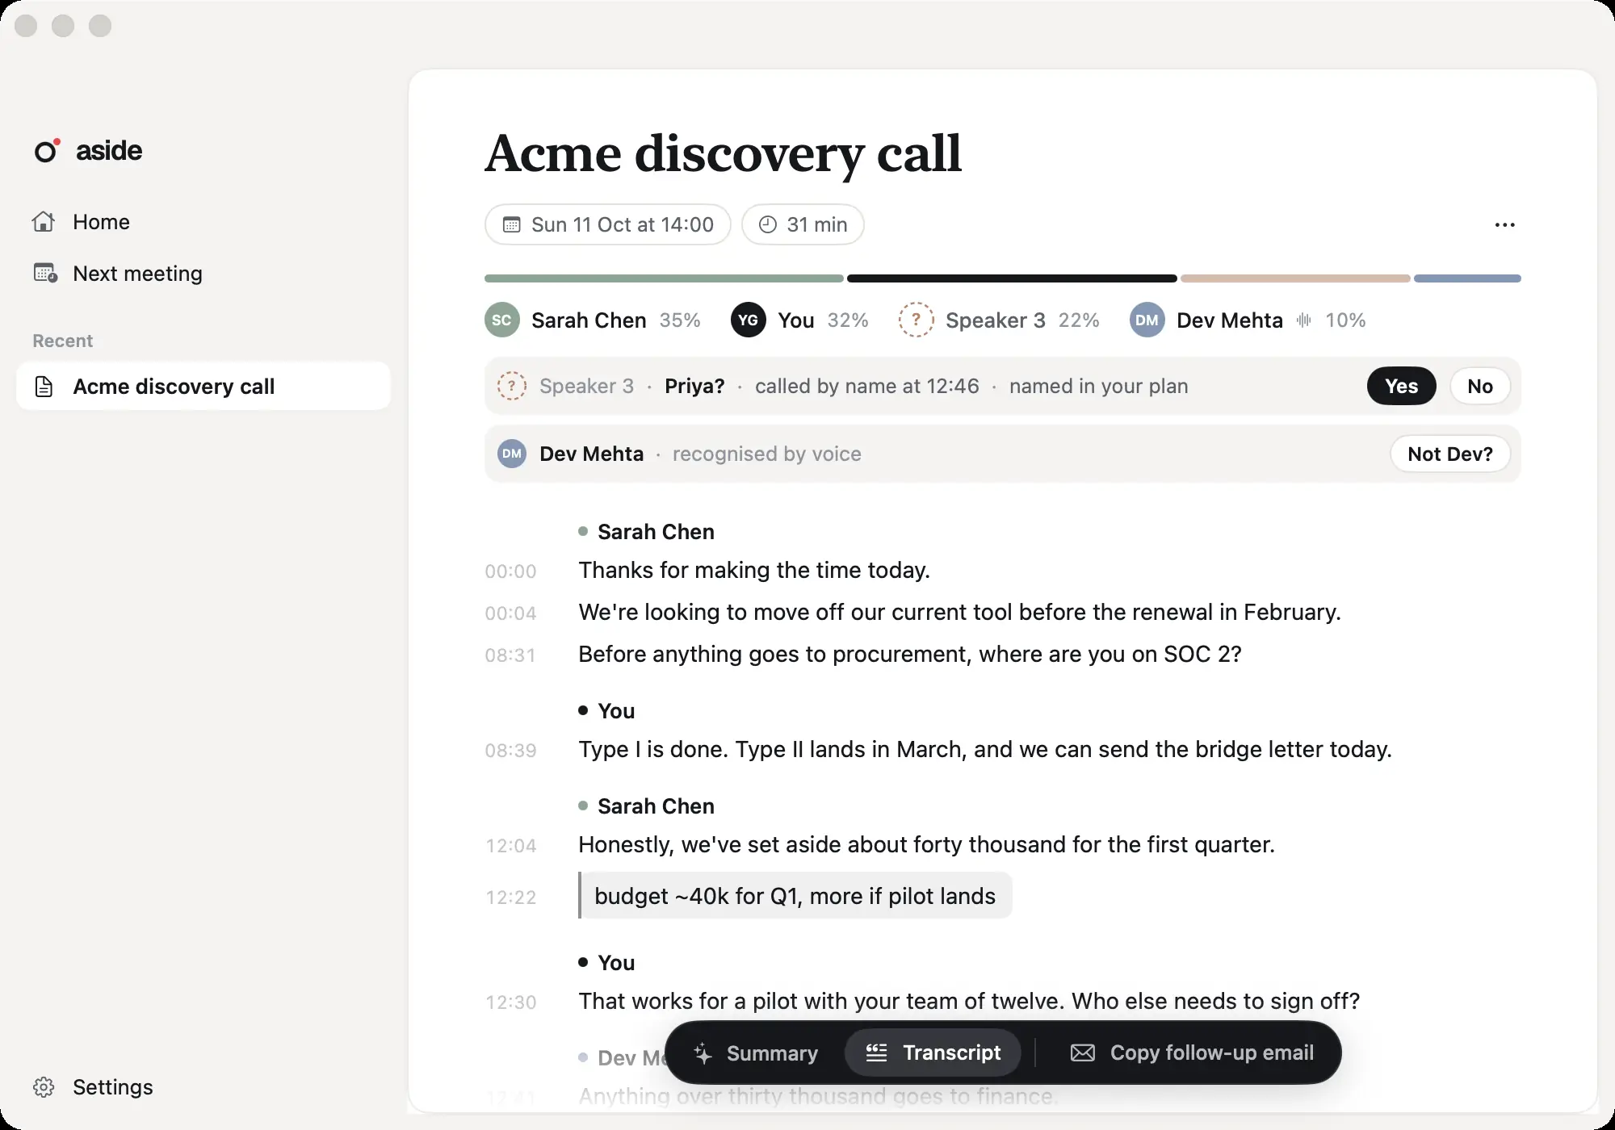The height and width of the screenshot is (1130, 1615).
Task: Jump to timestamp 12:22 of the note
Action: [x=510, y=898]
